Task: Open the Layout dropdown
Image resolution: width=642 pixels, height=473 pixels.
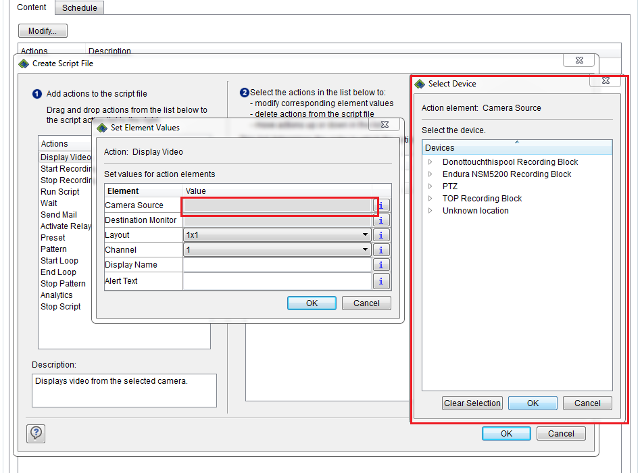Action: click(x=364, y=234)
